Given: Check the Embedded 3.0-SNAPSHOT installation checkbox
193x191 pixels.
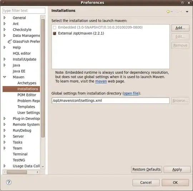Looking at the screenshot, I should 55,28.
